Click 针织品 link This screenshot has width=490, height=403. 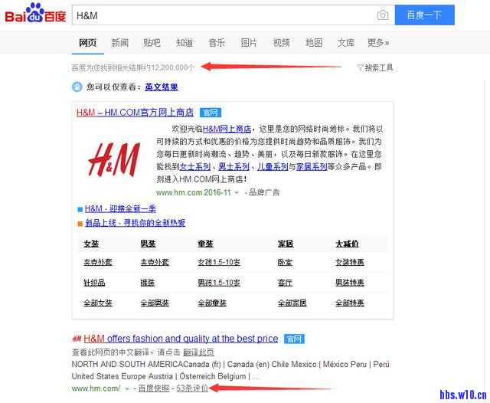(94, 283)
